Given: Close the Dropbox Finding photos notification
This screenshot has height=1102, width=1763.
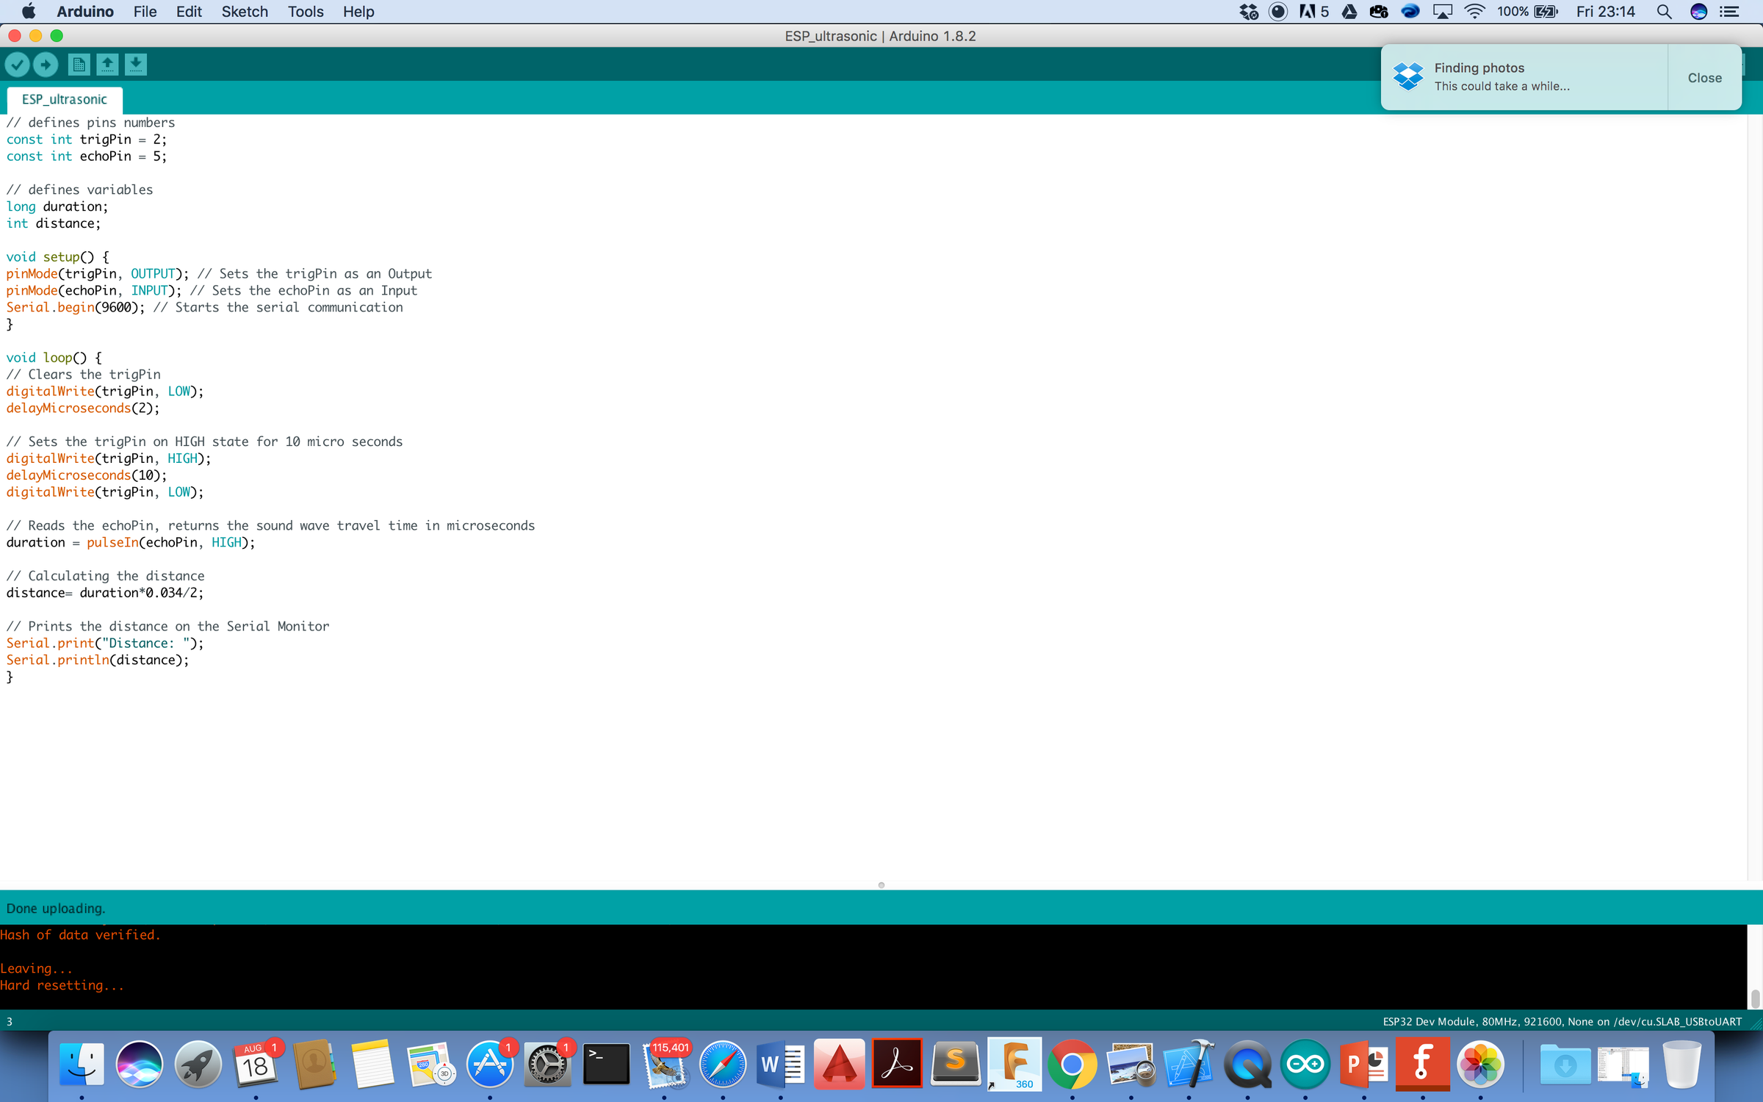Looking at the screenshot, I should pos(1704,78).
